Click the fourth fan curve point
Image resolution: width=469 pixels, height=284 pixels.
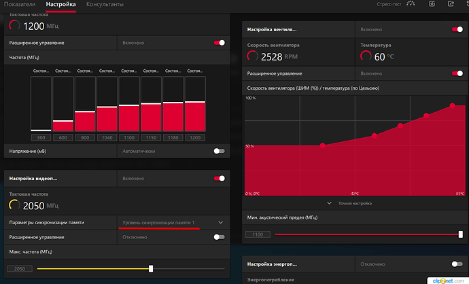coord(426,116)
